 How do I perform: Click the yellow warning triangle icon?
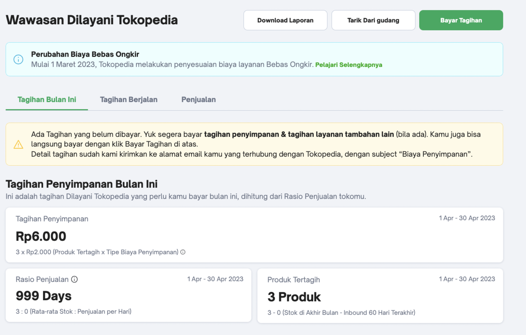coord(18,144)
